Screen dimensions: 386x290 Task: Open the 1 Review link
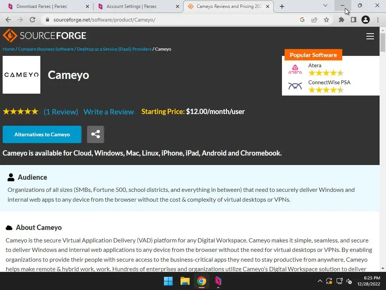pyautogui.click(x=61, y=112)
